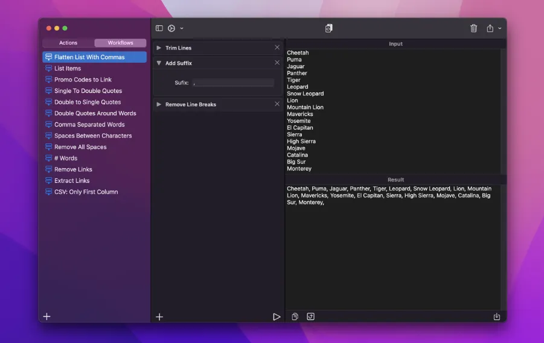Click the Input section header
544x343 pixels.
click(x=395, y=43)
